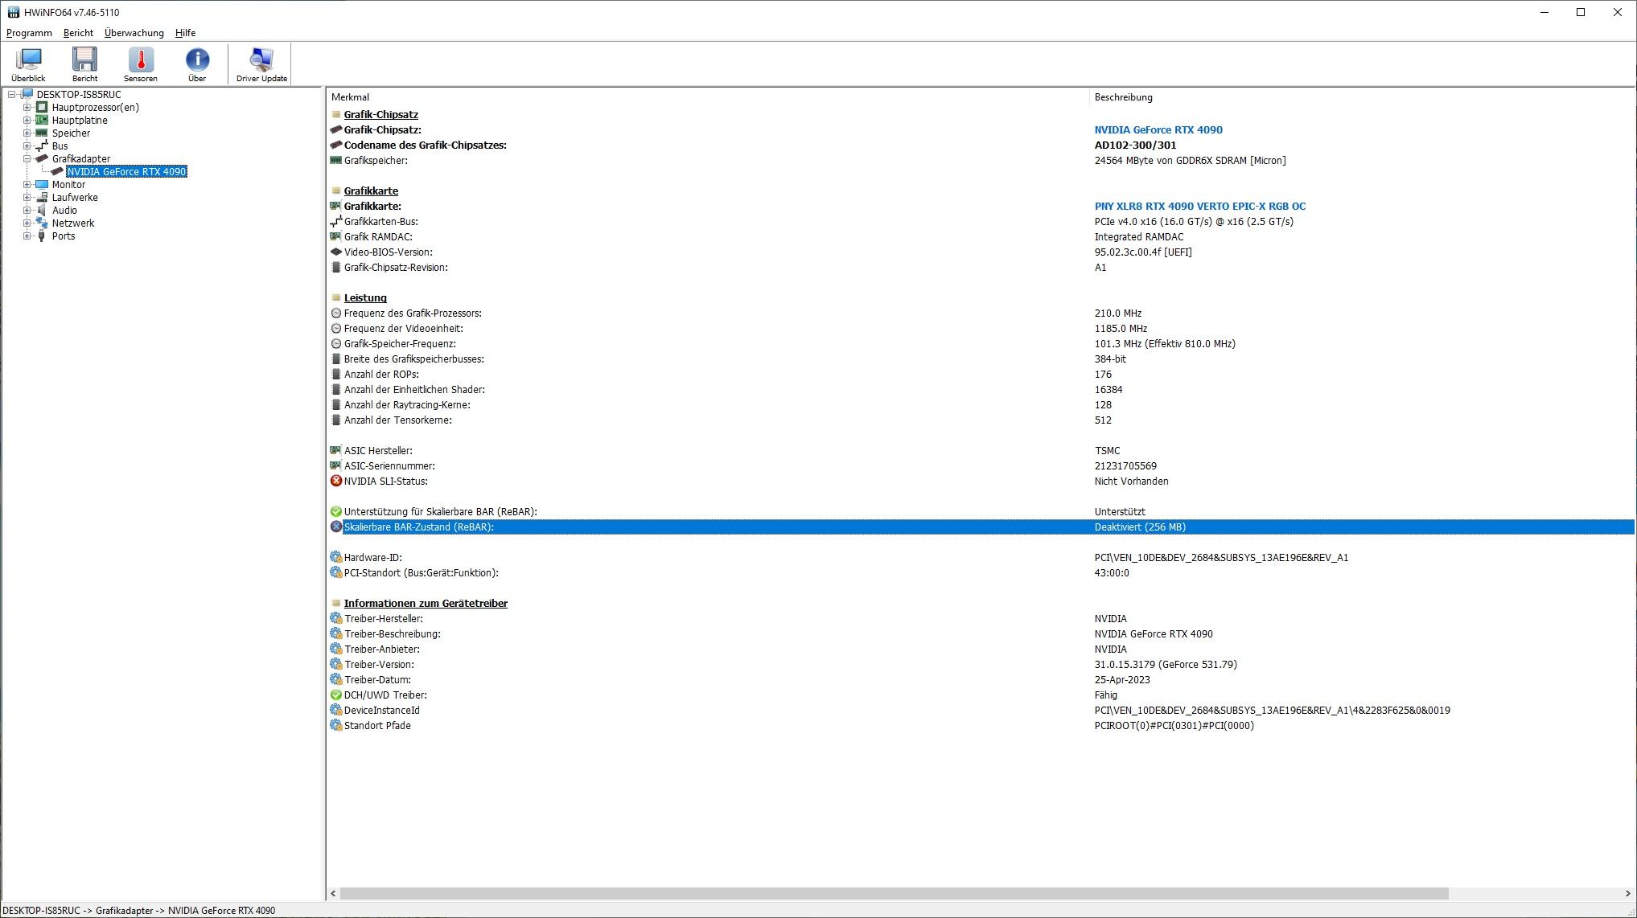Expand the Hauptplatine tree node
This screenshot has height=918, width=1637.
pos(27,121)
